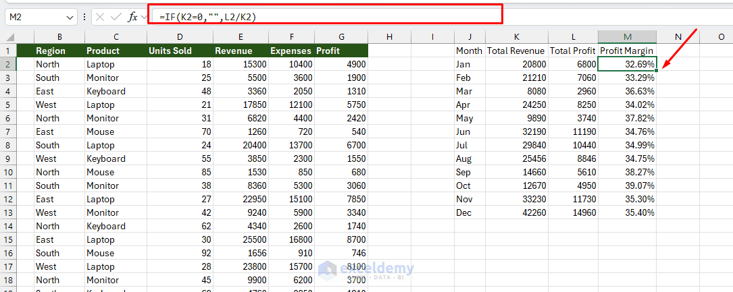Click the Month header cell
The width and height of the screenshot is (733, 292).
pos(470,51)
